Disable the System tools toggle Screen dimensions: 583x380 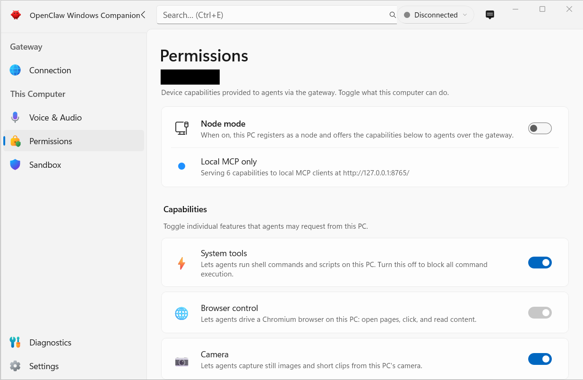(540, 262)
